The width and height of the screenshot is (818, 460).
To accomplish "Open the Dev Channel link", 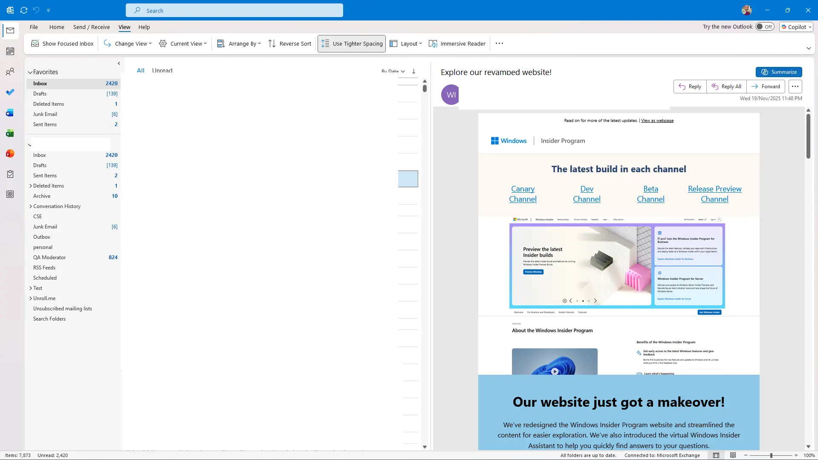I will (x=587, y=194).
